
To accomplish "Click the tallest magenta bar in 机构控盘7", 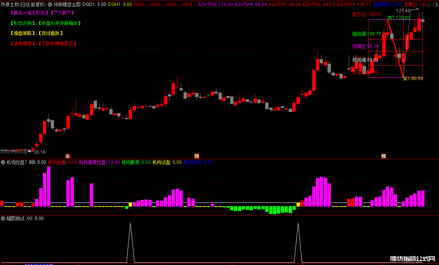I will point(49,186).
